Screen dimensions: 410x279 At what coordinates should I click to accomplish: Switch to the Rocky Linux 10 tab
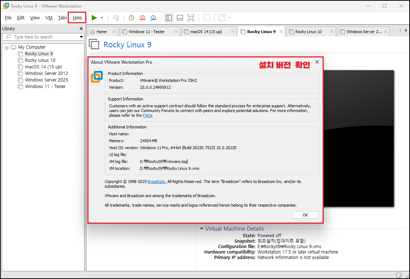(x=308, y=32)
